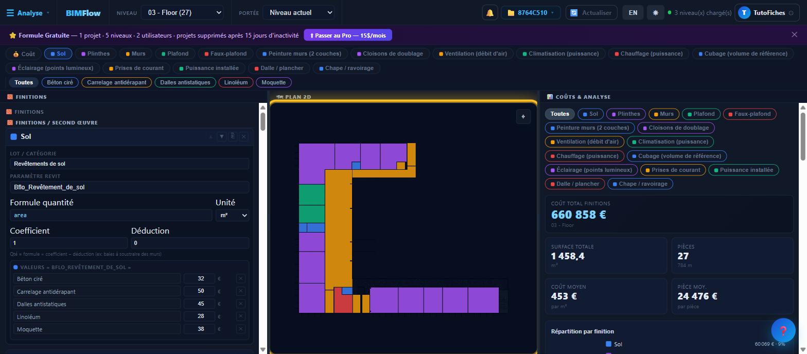The width and height of the screenshot is (807, 354).
Task: Delete the Carrelage antidérapant value row
Action: point(240,291)
